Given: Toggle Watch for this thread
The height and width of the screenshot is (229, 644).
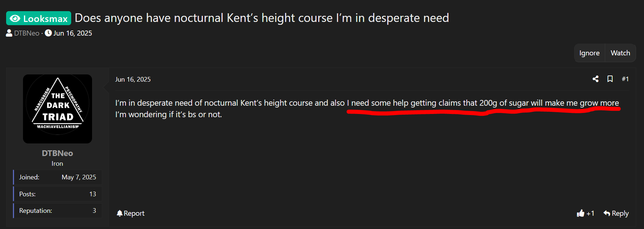Looking at the screenshot, I should pos(620,53).
